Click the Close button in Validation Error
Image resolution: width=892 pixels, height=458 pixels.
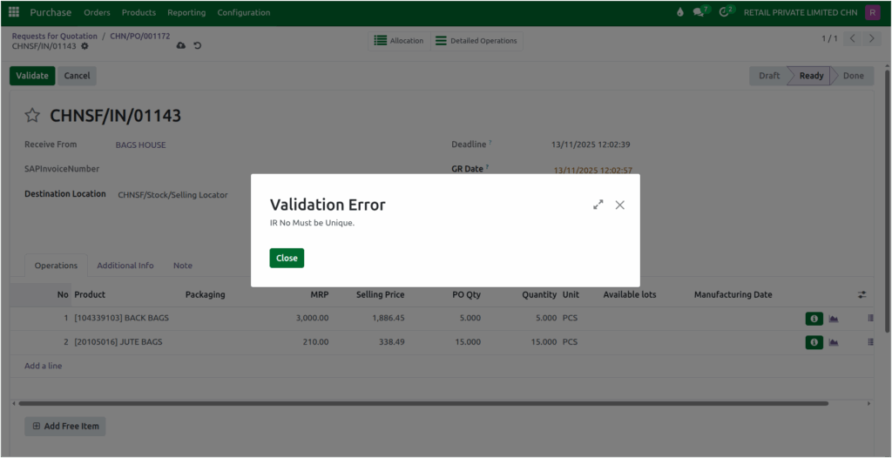(287, 258)
